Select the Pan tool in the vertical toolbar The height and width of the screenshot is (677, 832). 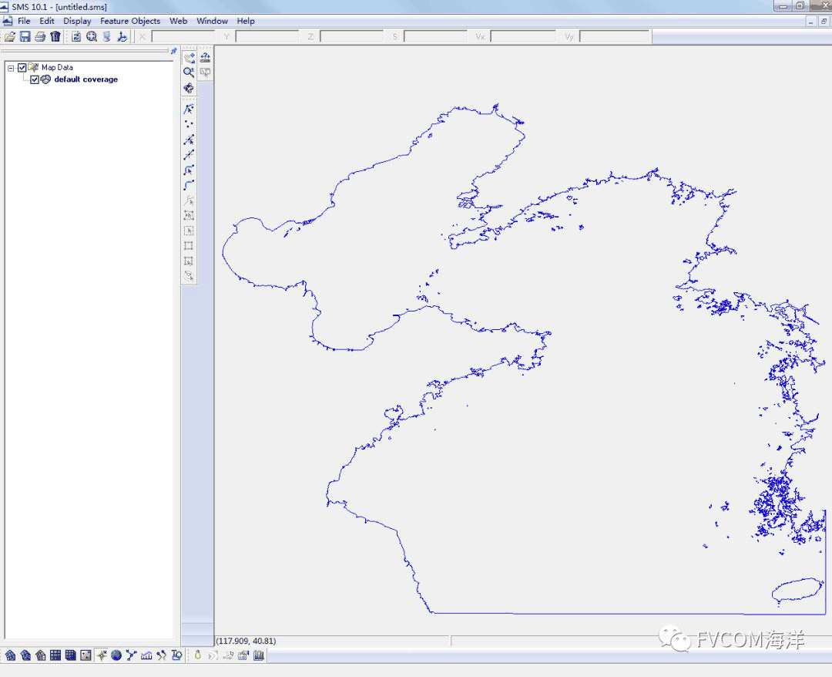(189, 57)
